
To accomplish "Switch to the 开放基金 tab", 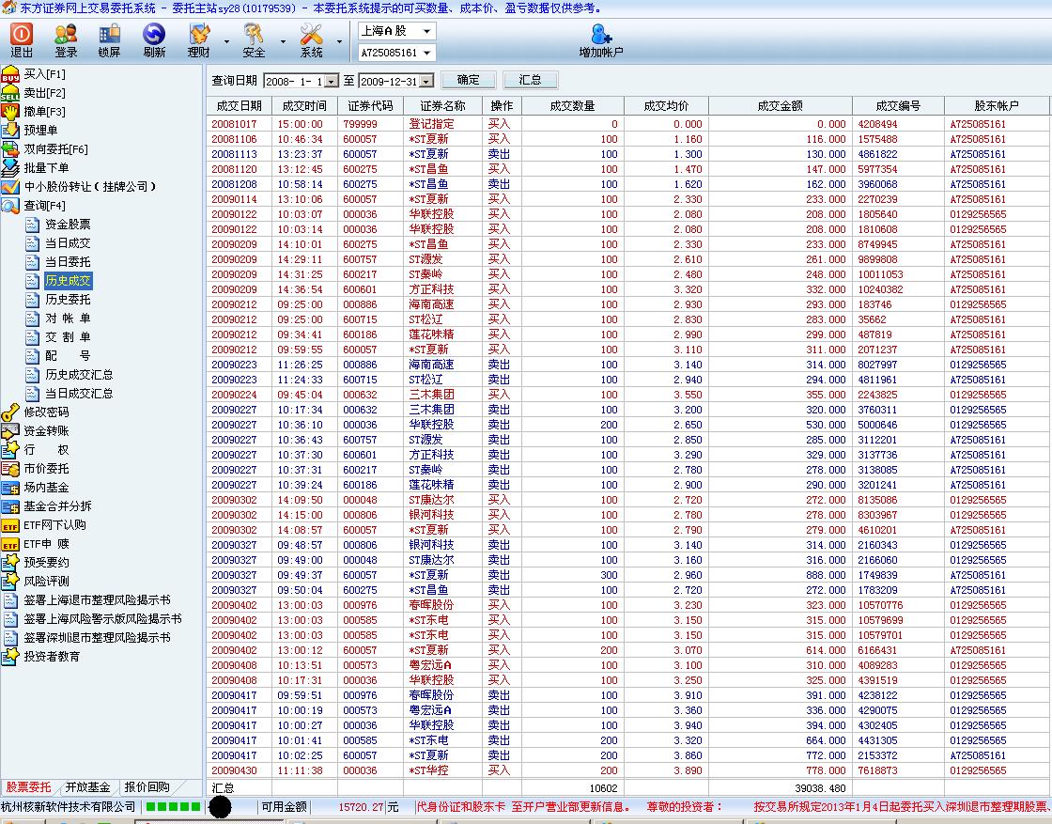I will [x=88, y=787].
